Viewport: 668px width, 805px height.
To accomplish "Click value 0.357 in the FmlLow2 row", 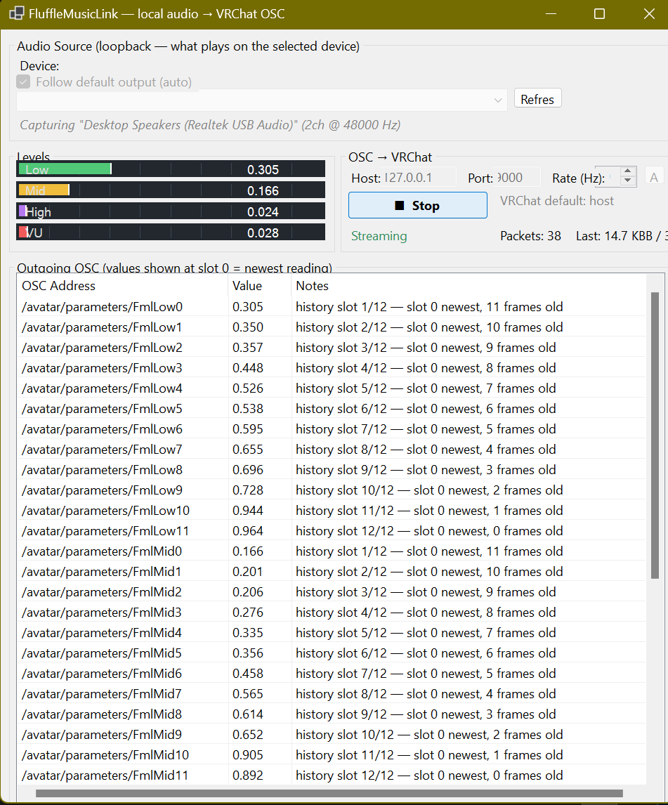I will pos(248,348).
